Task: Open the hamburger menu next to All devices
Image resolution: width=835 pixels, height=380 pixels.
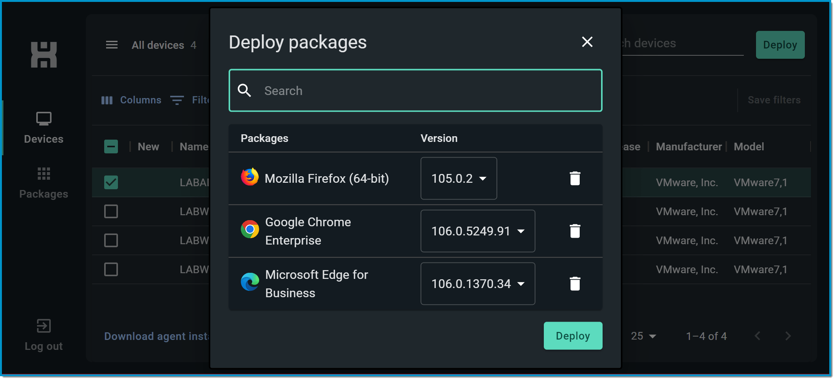Action: pyautogui.click(x=111, y=44)
